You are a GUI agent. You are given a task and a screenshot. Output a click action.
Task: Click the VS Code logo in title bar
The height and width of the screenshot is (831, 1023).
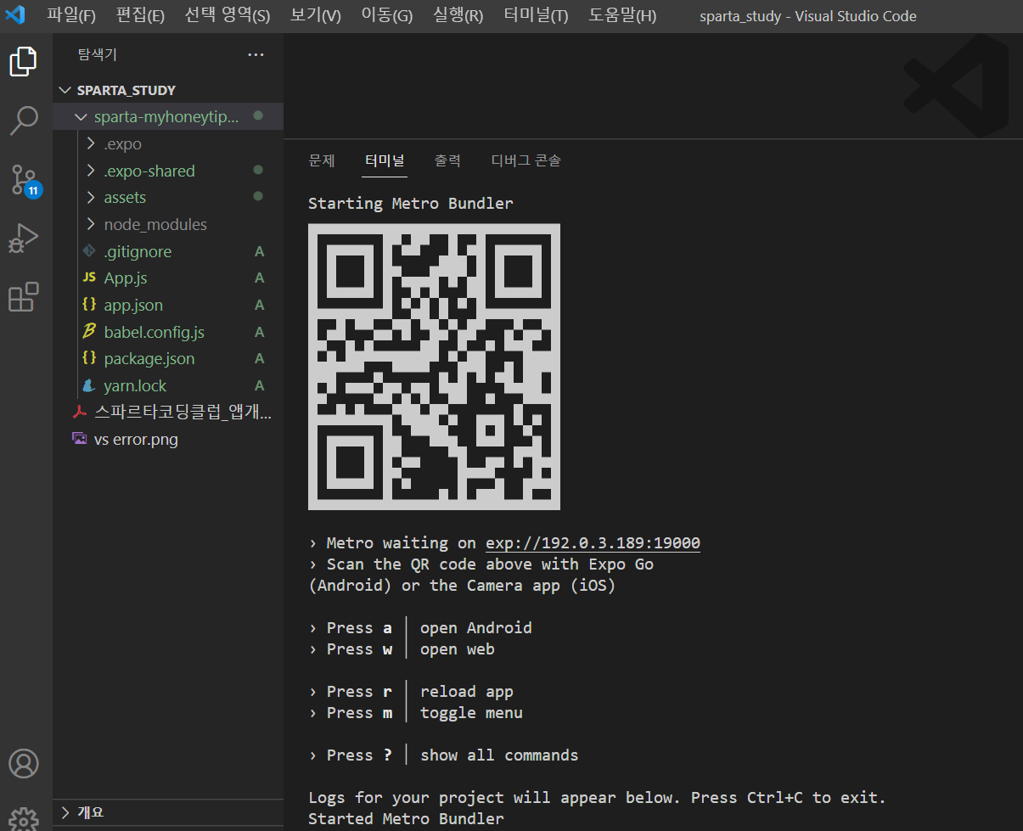[16, 15]
